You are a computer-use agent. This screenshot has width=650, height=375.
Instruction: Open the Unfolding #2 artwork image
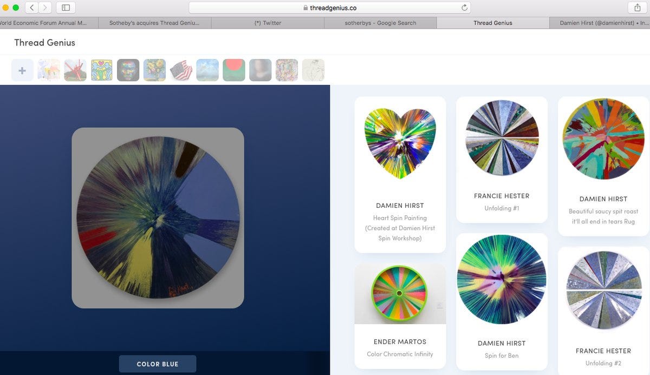pyautogui.click(x=603, y=290)
